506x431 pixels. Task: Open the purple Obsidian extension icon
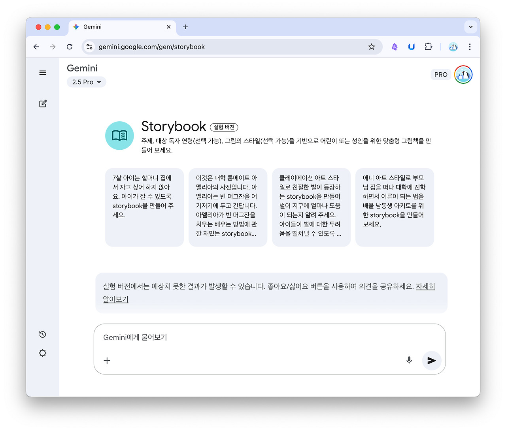click(x=395, y=47)
